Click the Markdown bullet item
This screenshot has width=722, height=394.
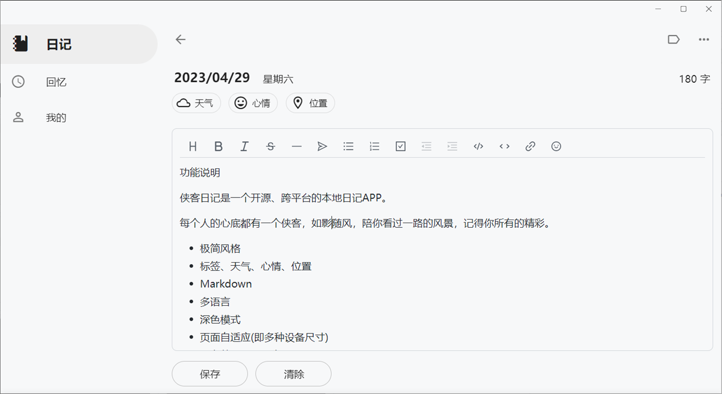point(226,284)
